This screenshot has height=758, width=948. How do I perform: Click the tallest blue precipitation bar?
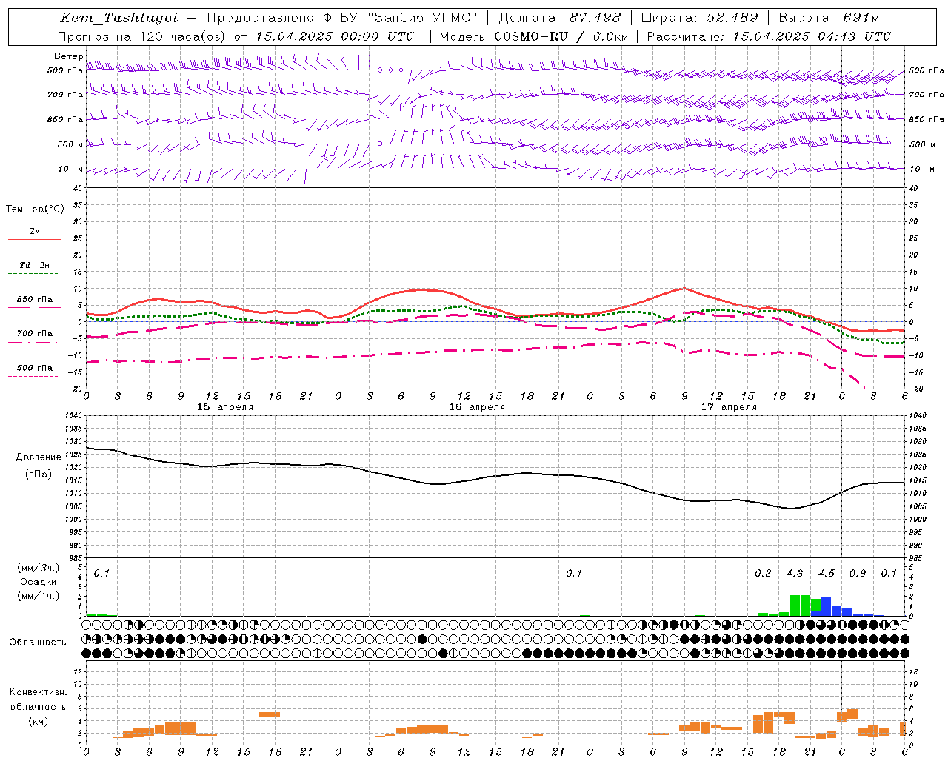[x=826, y=606]
